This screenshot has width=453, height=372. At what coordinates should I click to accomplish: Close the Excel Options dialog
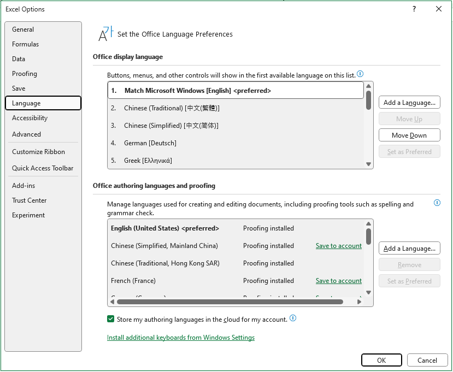439,9
